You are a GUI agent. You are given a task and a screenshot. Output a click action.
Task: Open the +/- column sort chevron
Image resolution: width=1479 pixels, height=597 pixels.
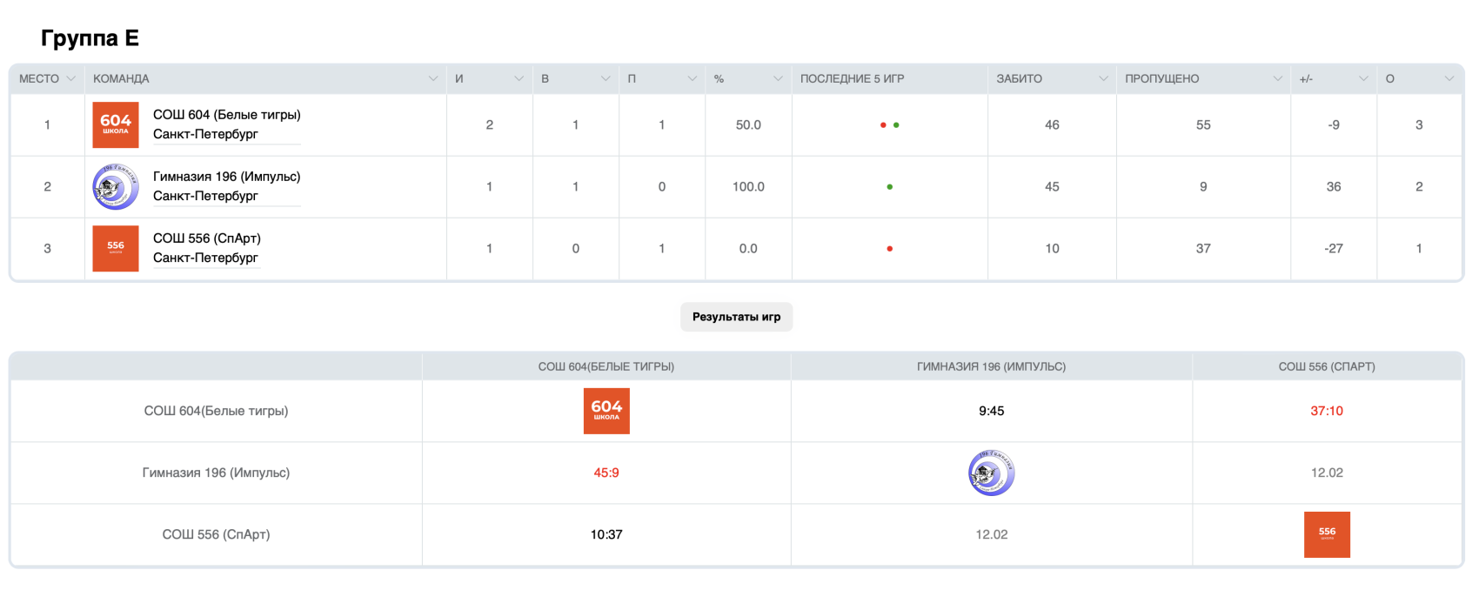click(x=1363, y=78)
